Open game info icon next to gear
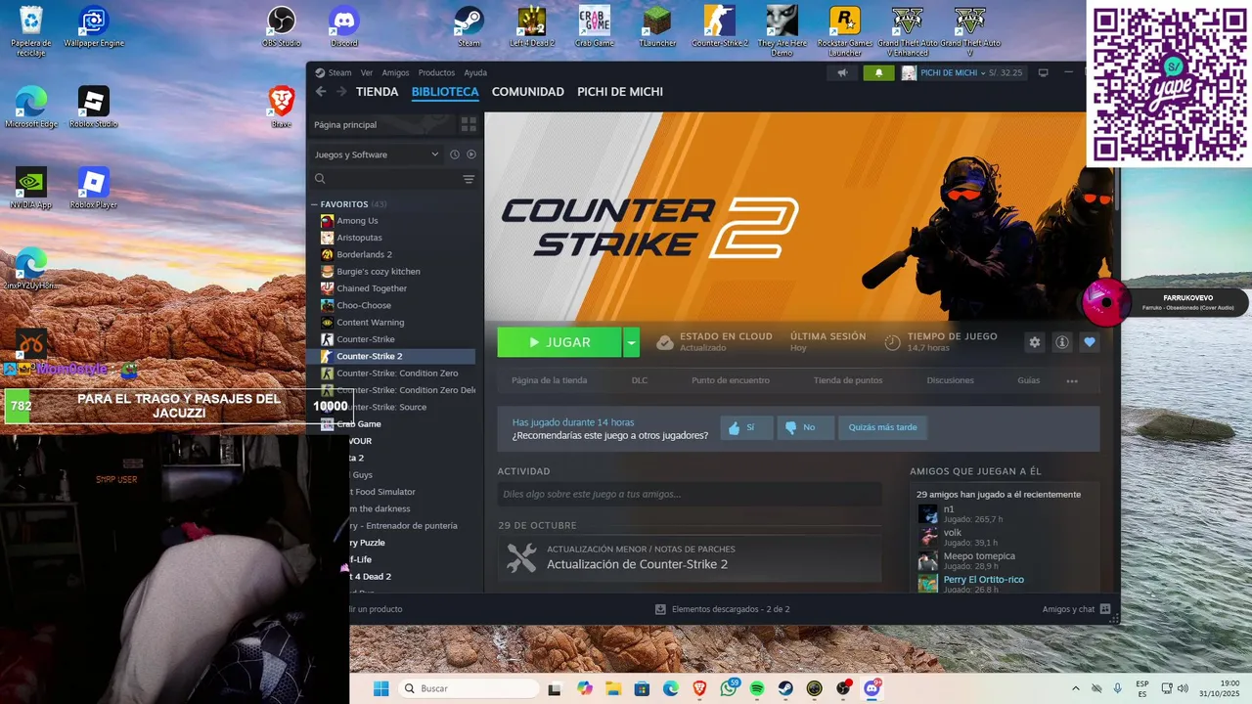Screen dimensions: 1252x704 (x=1062, y=342)
